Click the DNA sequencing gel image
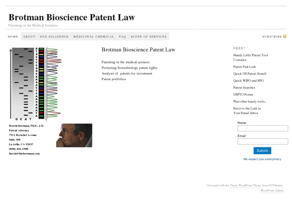The height and width of the screenshot is (219, 292). (x=35, y=84)
